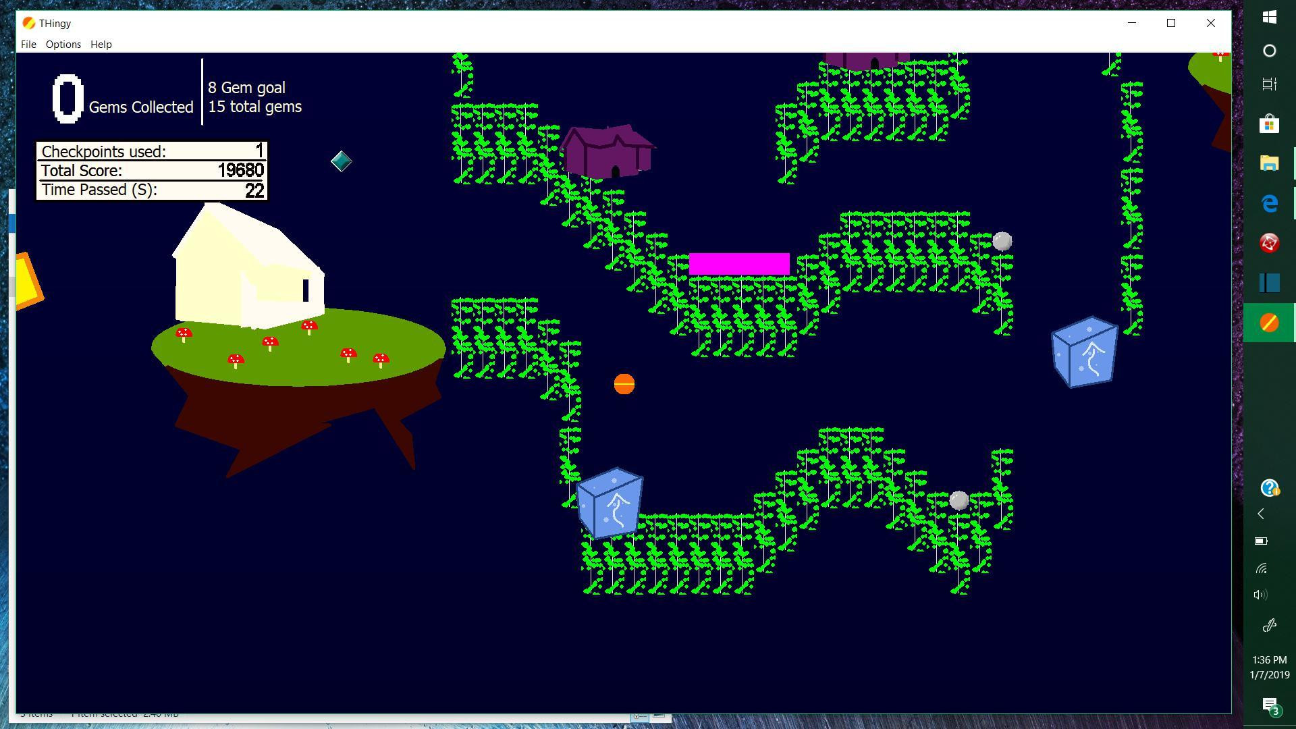Image resolution: width=1296 pixels, height=729 pixels.
Task: Launch Microsoft Edge from taskbar
Action: point(1270,203)
